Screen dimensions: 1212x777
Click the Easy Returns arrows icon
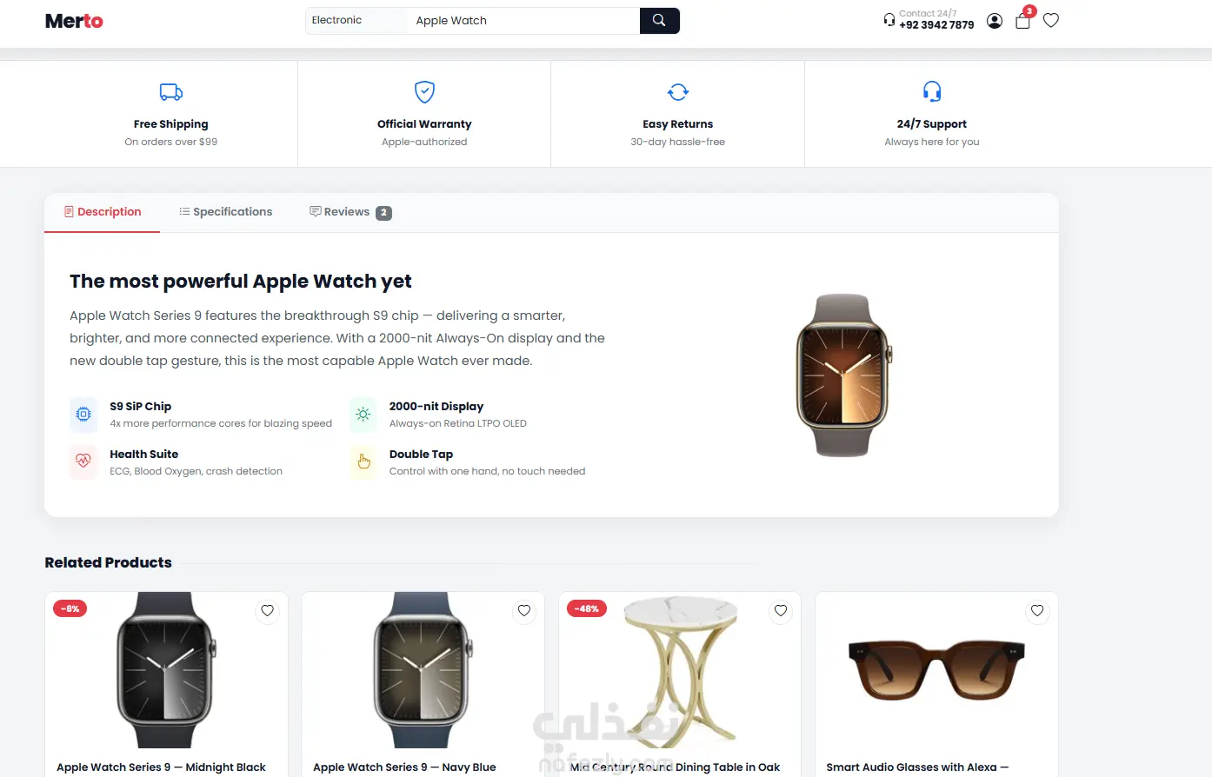point(678,91)
